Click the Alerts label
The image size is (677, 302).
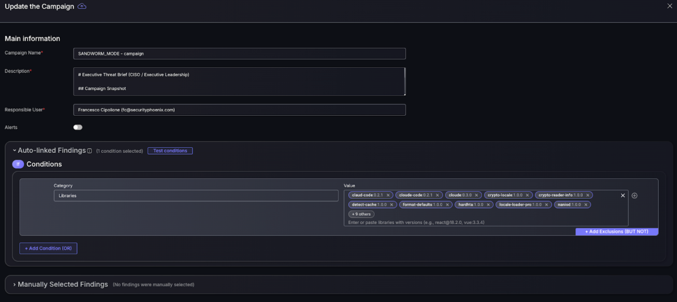(11, 128)
